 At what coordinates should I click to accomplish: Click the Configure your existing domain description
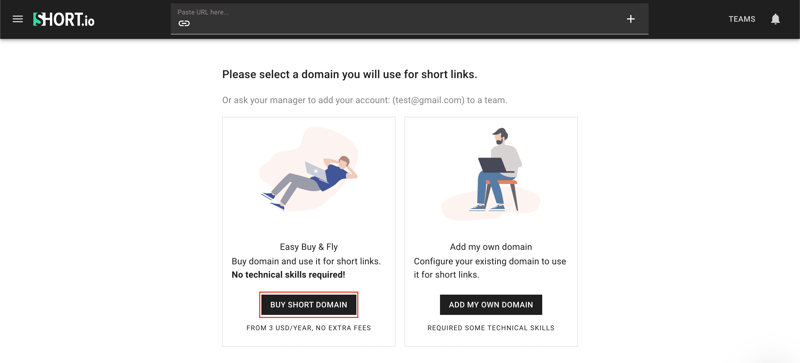tap(490, 268)
